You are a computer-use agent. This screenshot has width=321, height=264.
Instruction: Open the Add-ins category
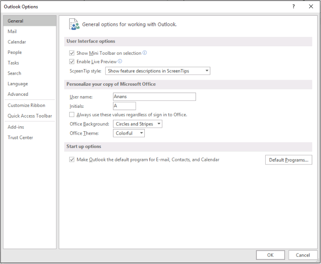16,127
